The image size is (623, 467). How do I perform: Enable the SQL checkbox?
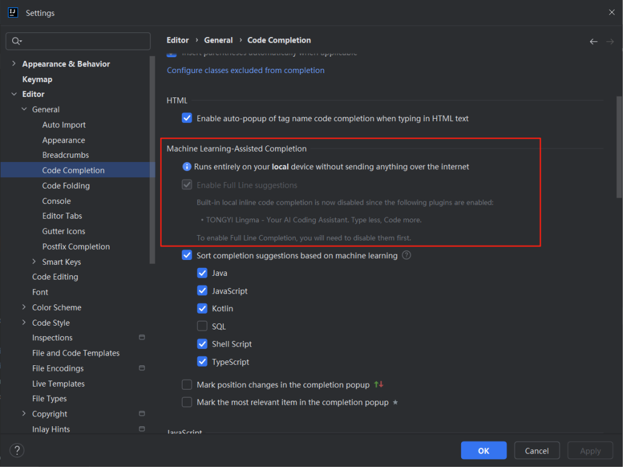point(203,326)
